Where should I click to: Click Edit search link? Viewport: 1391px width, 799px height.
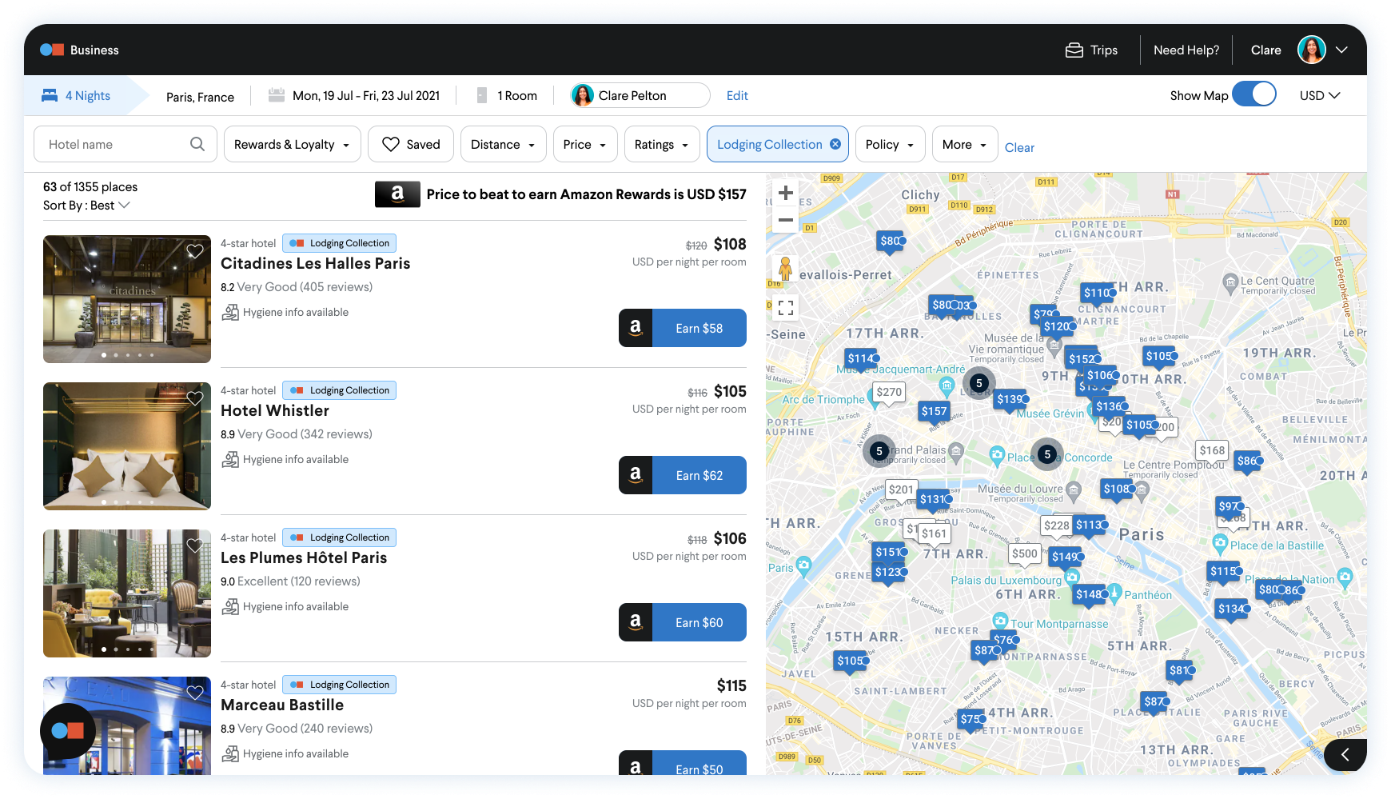tap(737, 95)
